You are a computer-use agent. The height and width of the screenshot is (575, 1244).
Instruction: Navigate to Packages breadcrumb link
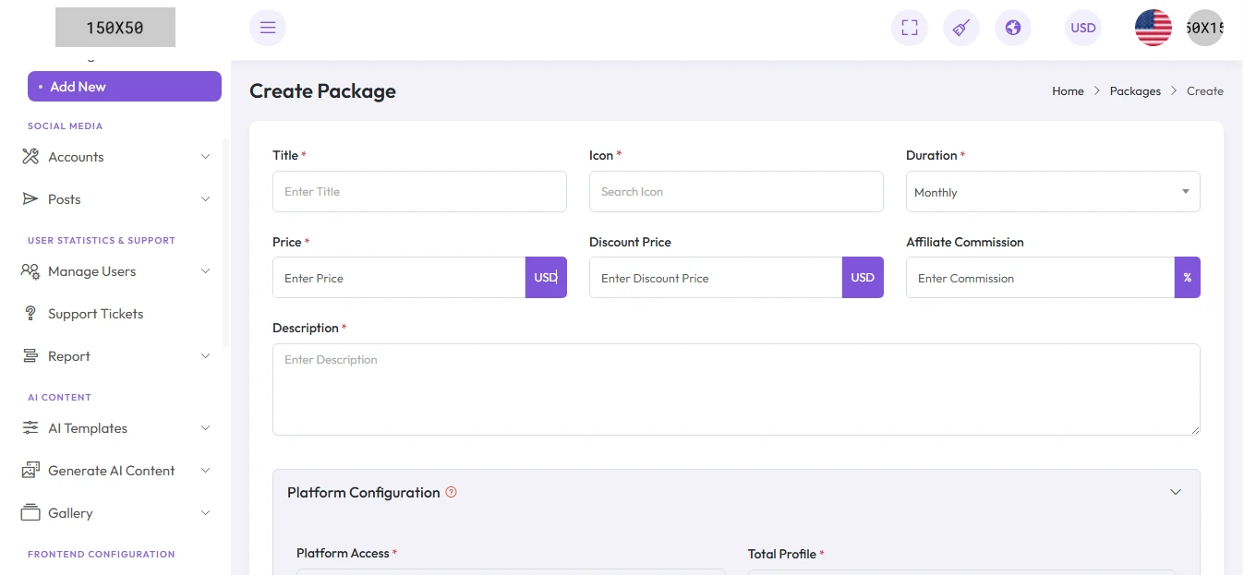click(1135, 91)
